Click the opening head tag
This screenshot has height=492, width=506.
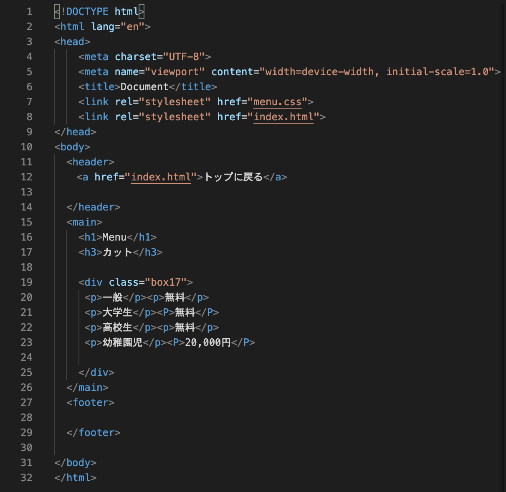click(x=72, y=42)
